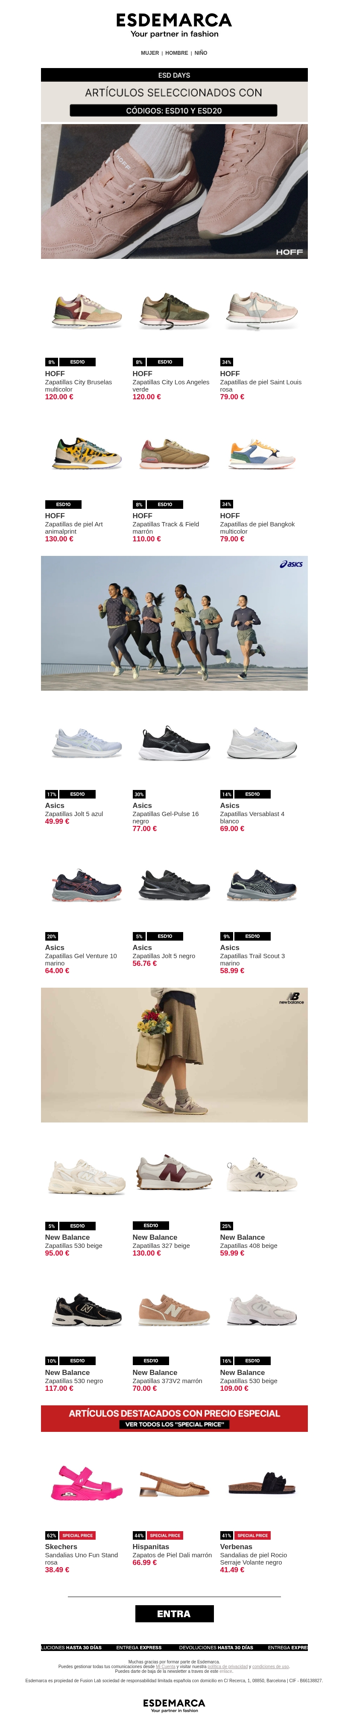
Task: Click the New Balance logo on banner
Action: 292,998
